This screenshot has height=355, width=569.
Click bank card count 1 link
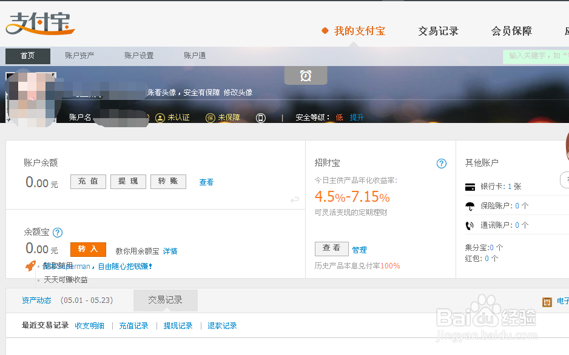coord(510,187)
